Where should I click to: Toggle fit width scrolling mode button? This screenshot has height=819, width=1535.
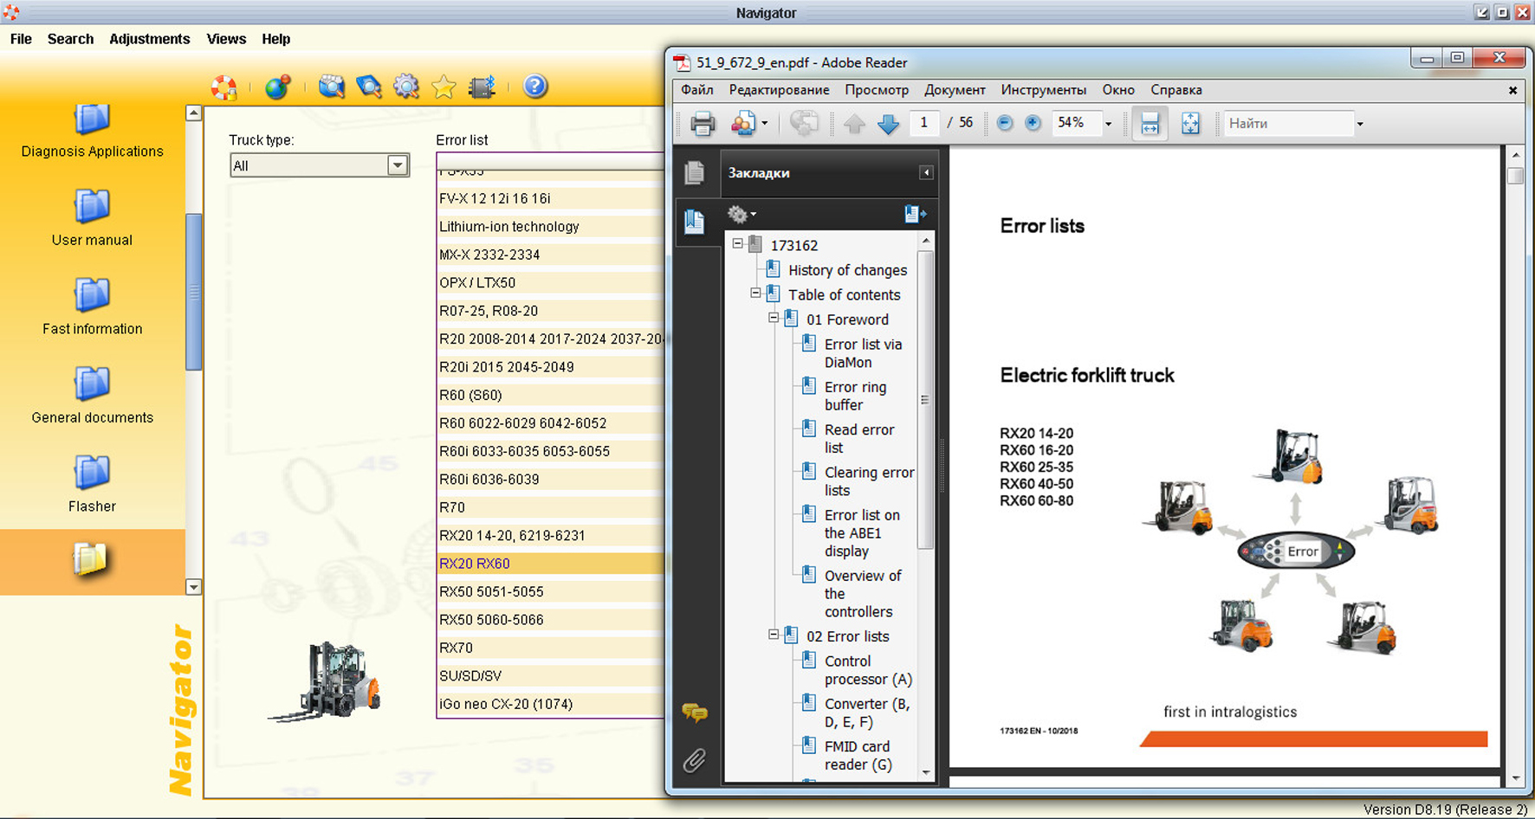[1150, 124]
